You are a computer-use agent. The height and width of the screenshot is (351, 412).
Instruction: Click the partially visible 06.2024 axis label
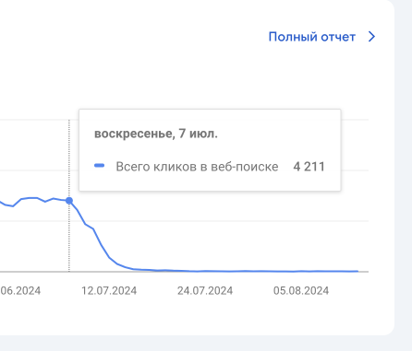pyautogui.click(x=20, y=290)
